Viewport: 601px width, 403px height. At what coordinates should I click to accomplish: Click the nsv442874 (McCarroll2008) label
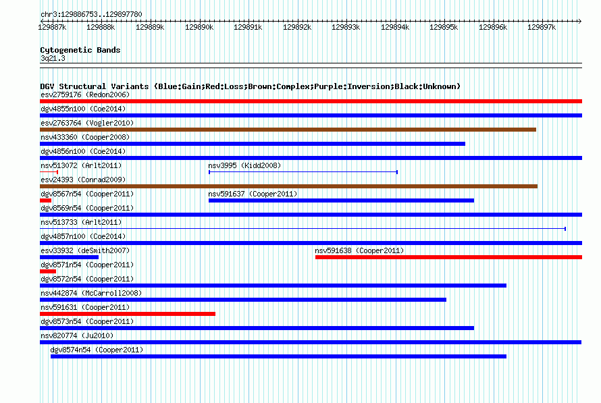click(x=91, y=293)
